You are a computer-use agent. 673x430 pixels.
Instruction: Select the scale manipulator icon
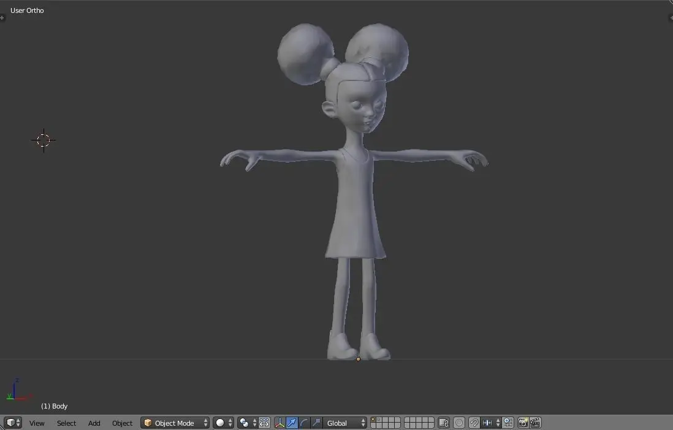(x=316, y=423)
